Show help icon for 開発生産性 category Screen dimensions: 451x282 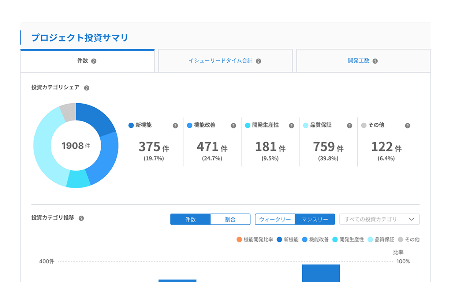coord(291,126)
